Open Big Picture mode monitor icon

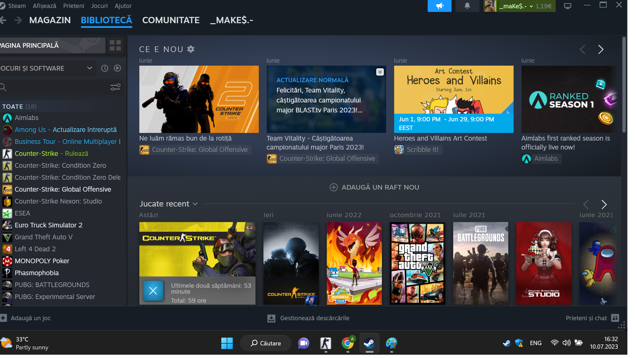[x=568, y=6]
